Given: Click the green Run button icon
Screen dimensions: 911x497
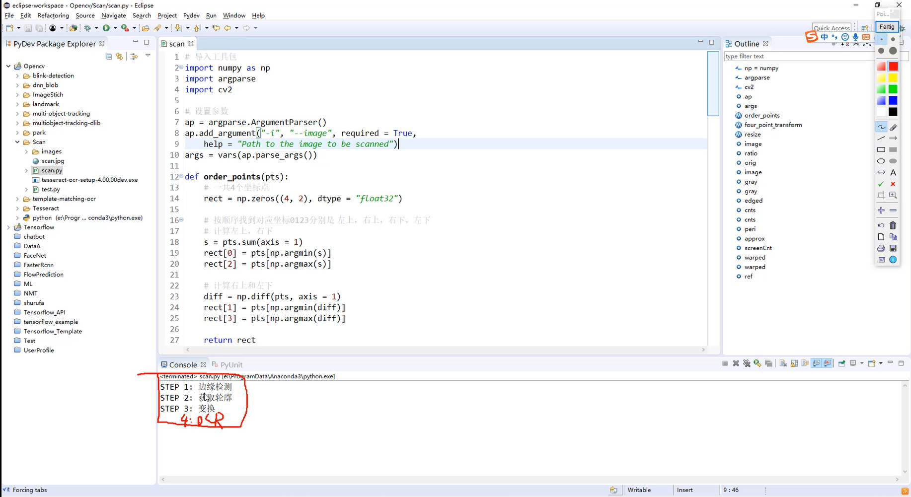Looking at the screenshot, I should [106, 28].
